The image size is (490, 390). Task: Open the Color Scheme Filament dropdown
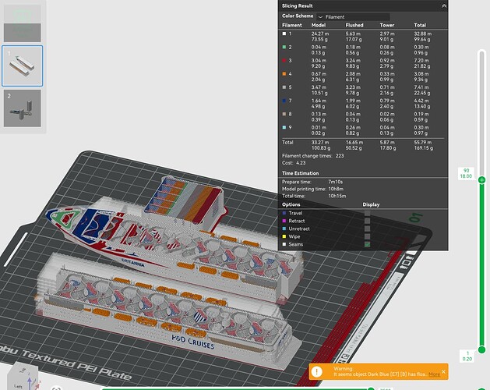[x=353, y=16]
